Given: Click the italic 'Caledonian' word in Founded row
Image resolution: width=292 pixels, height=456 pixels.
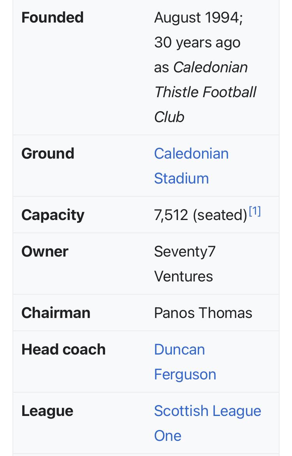Looking at the screenshot, I should (x=211, y=67).
